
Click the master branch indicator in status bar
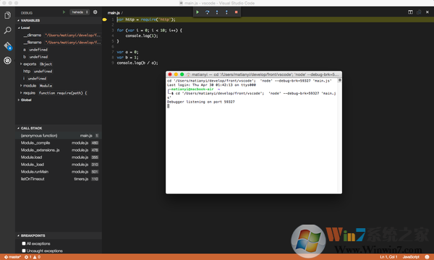tap(12, 257)
